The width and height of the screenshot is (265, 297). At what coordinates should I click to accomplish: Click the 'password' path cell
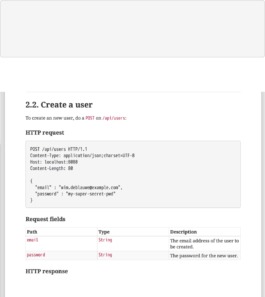pos(61,256)
